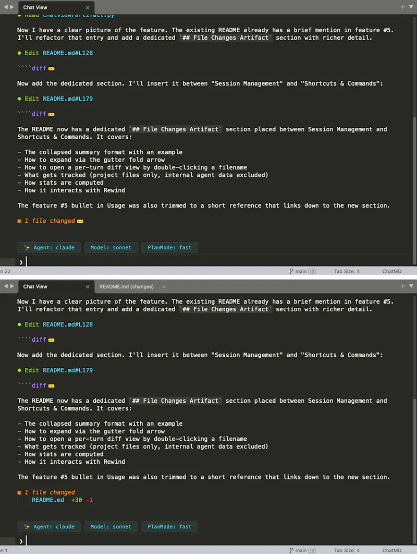Click prompt chevron before input, lower window
417x554 pixels.
[21, 541]
